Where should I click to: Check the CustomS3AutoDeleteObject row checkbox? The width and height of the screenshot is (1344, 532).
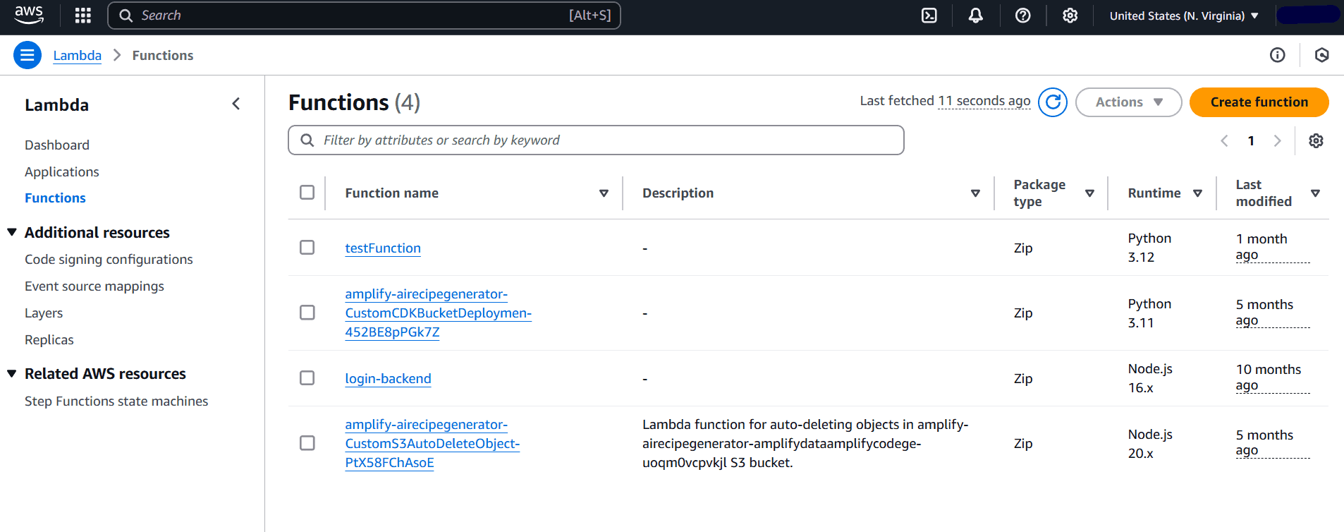tap(307, 442)
